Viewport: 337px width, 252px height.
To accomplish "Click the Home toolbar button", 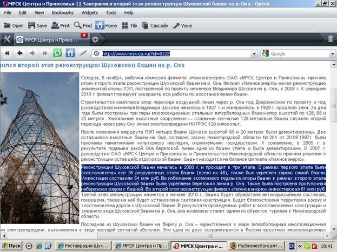I will 106,25.
